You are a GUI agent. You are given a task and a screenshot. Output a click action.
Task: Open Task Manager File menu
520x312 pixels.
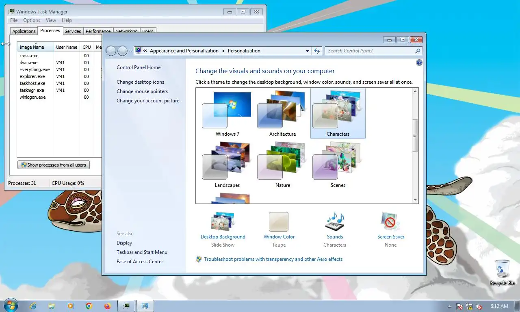click(x=14, y=20)
